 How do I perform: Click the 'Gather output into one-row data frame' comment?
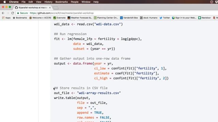[x=92, y=59]
